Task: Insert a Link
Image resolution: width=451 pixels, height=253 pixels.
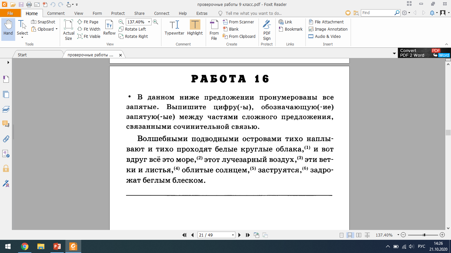Action: click(x=285, y=22)
